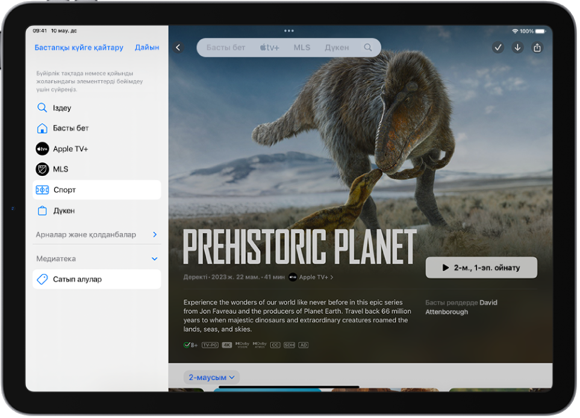The height and width of the screenshot is (418, 580).
Task: Click the Дүкен shopping bag icon
Action: (x=42, y=211)
